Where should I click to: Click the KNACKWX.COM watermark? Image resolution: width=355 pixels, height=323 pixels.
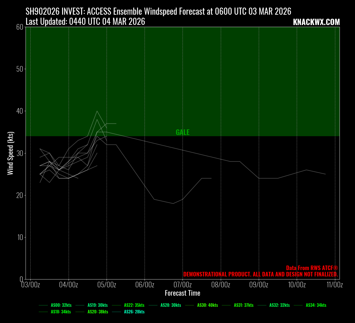tap(316, 22)
